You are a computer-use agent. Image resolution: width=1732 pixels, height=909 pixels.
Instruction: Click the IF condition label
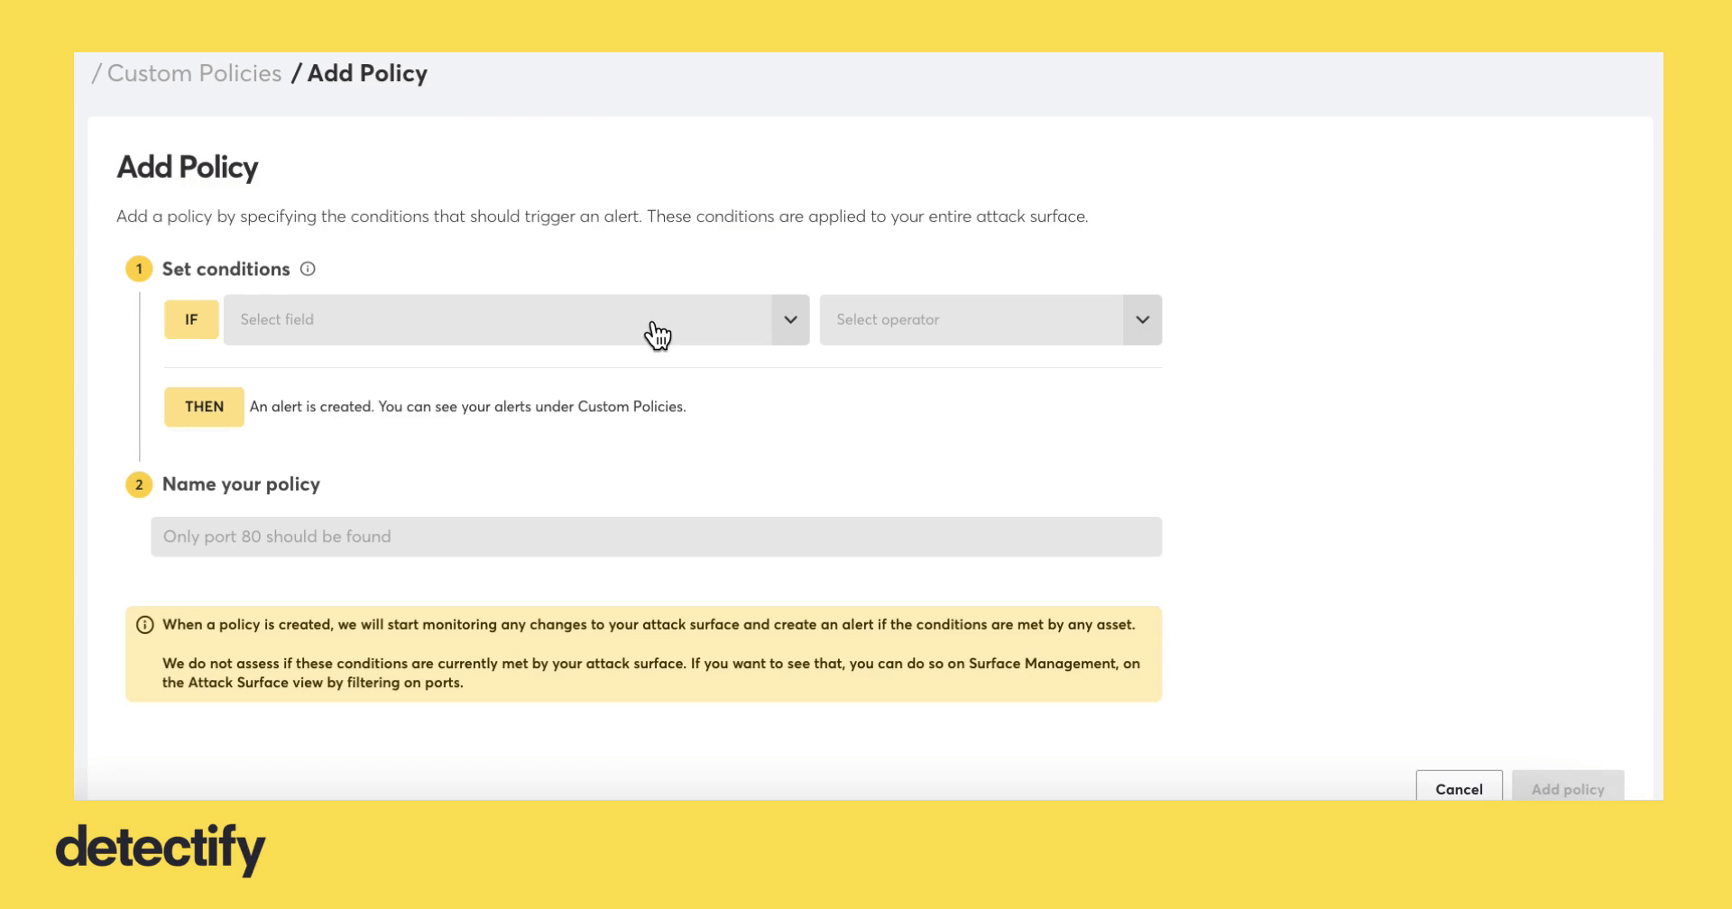(x=191, y=319)
